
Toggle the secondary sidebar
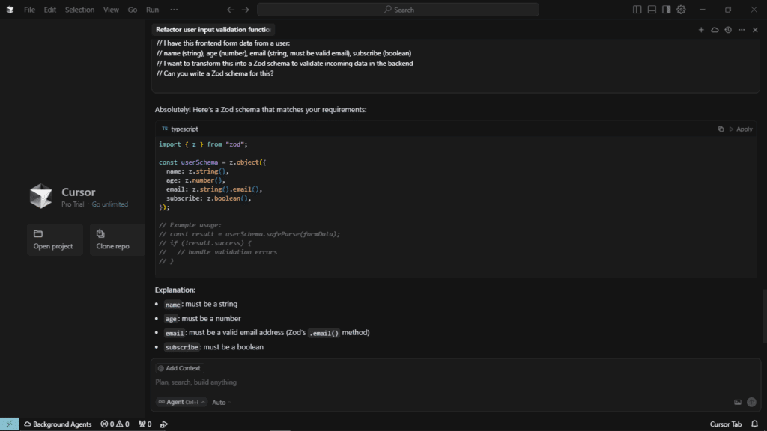(666, 10)
